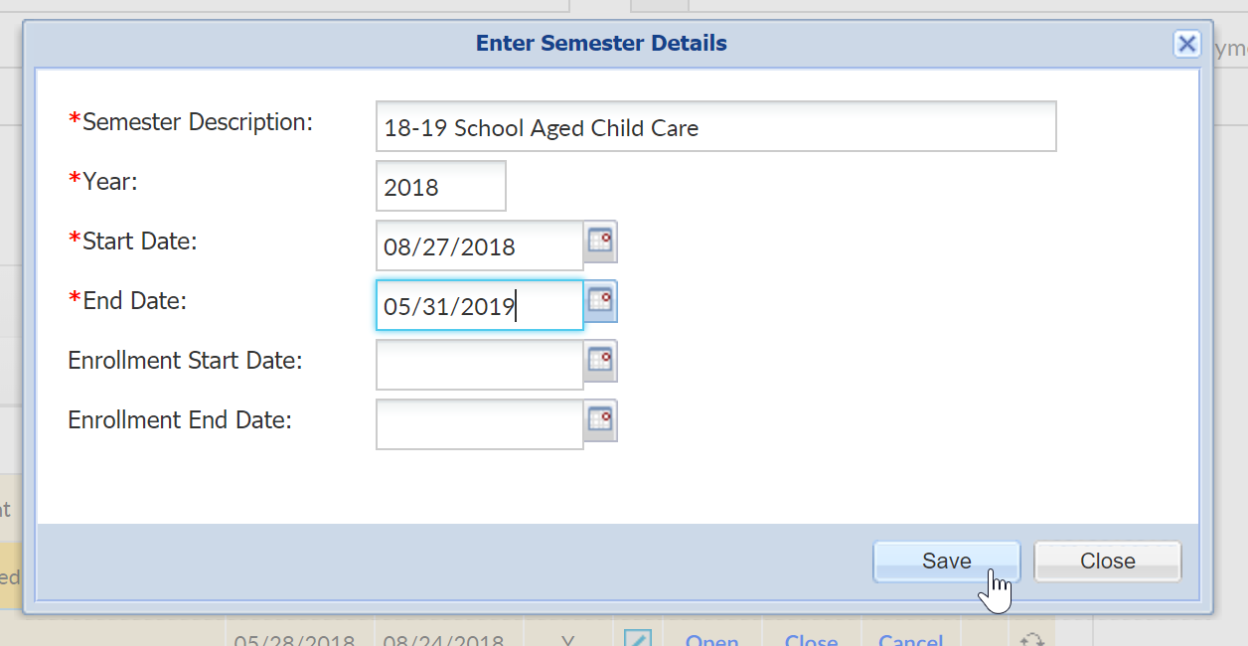Click into the Semester Description field
Image resolution: width=1248 pixels, height=646 pixels.
[x=715, y=127]
